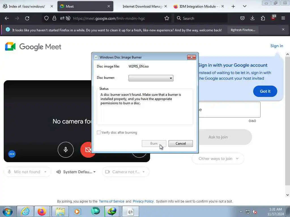Open the Firefox hamburger menu
The image size is (290, 217).
click(x=283, y=18)
